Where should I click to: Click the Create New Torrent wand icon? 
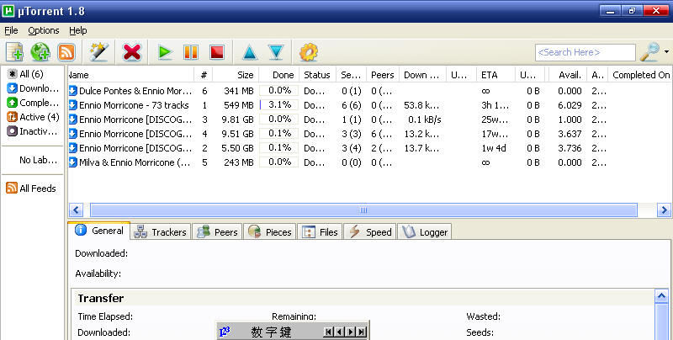[x=98, y=52]
